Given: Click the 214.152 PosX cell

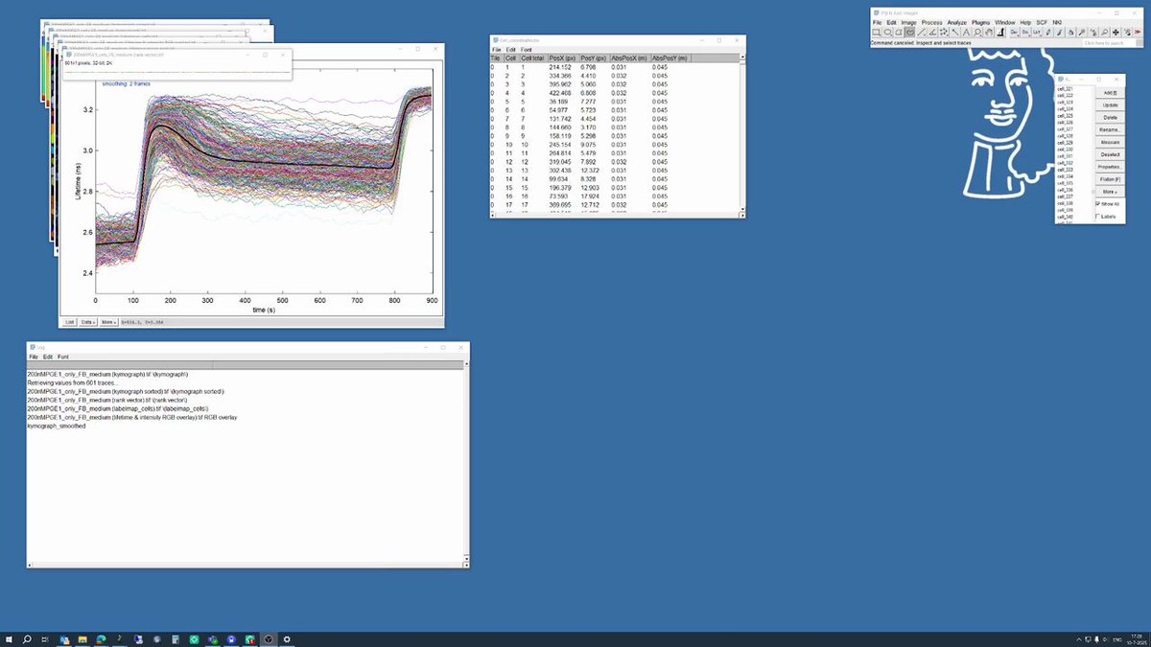Looking at the screenshot, I should [x=560, y=67].
